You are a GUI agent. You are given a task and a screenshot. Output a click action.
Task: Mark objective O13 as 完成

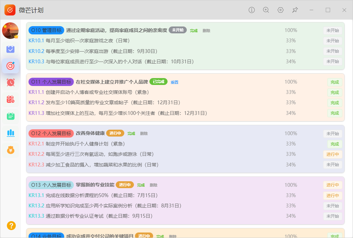[x=141, y=185]
